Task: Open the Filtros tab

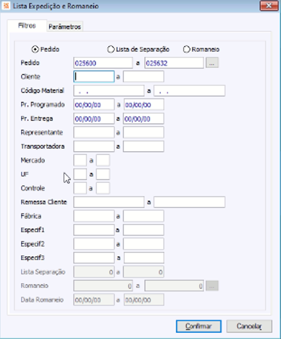Action: [27, 26]
